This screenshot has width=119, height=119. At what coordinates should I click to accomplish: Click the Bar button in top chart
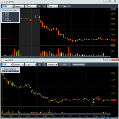(65, 6)
